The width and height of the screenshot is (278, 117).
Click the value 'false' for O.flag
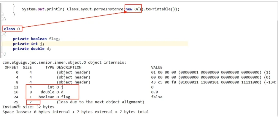click(x=157, y=97)
